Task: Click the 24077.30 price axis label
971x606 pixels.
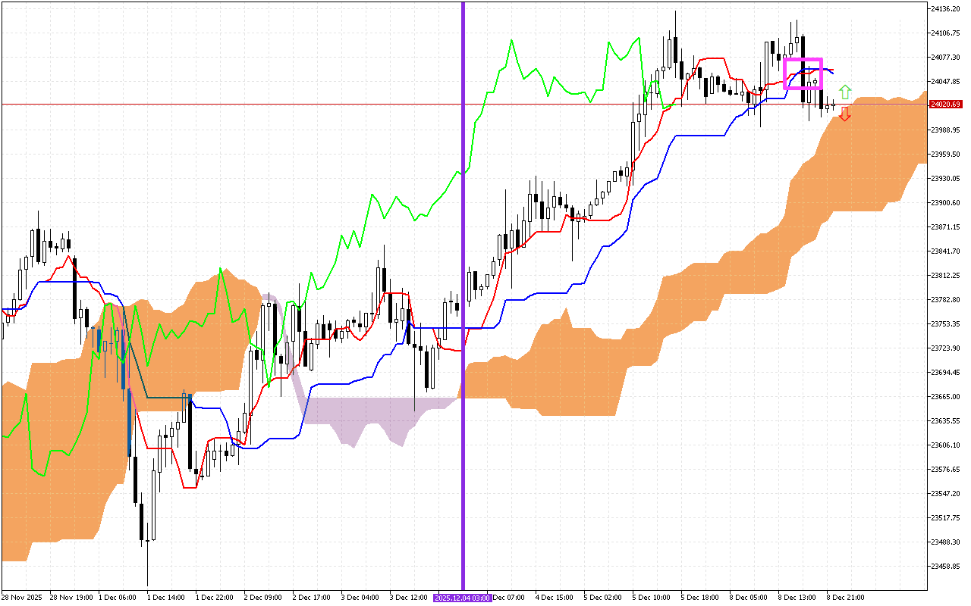Action: [946, 58]
